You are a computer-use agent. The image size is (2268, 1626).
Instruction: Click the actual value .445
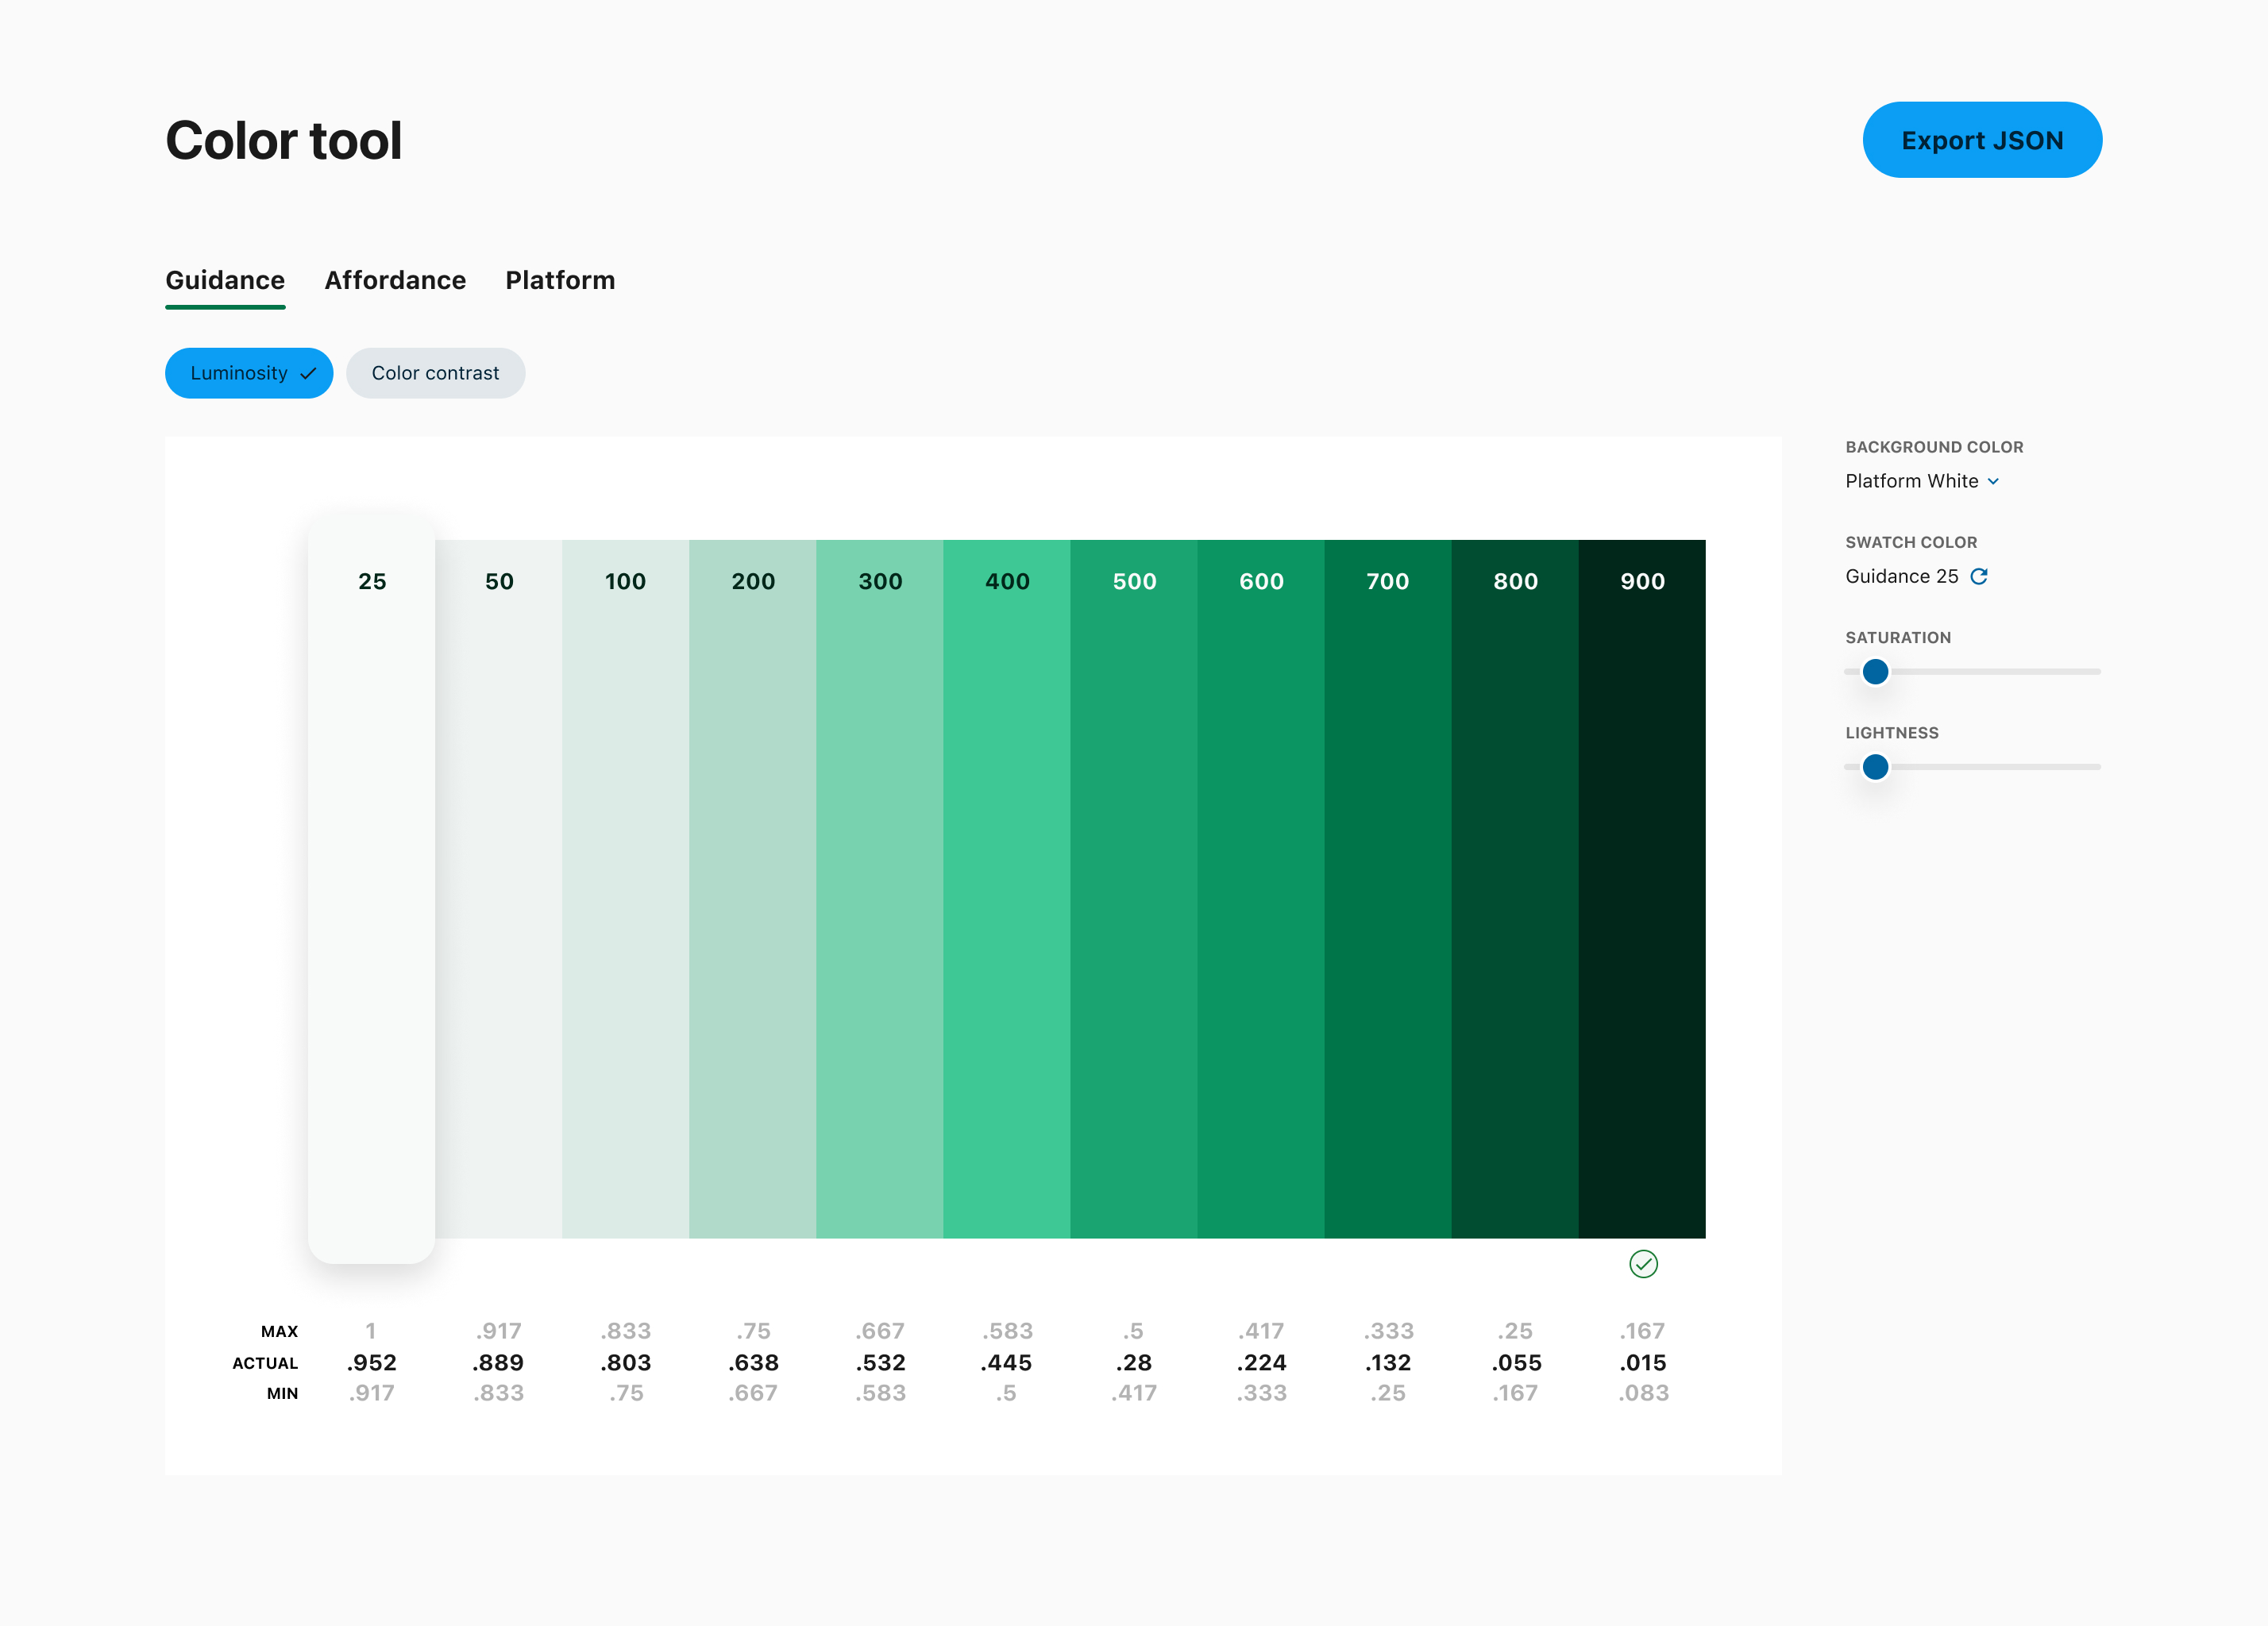pyautogui.click(x=1006, y=1362)
